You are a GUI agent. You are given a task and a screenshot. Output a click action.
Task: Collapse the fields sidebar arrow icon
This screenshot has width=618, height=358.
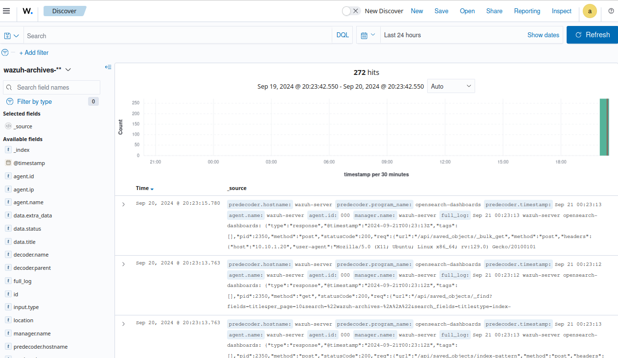click(x=108, y=67)
